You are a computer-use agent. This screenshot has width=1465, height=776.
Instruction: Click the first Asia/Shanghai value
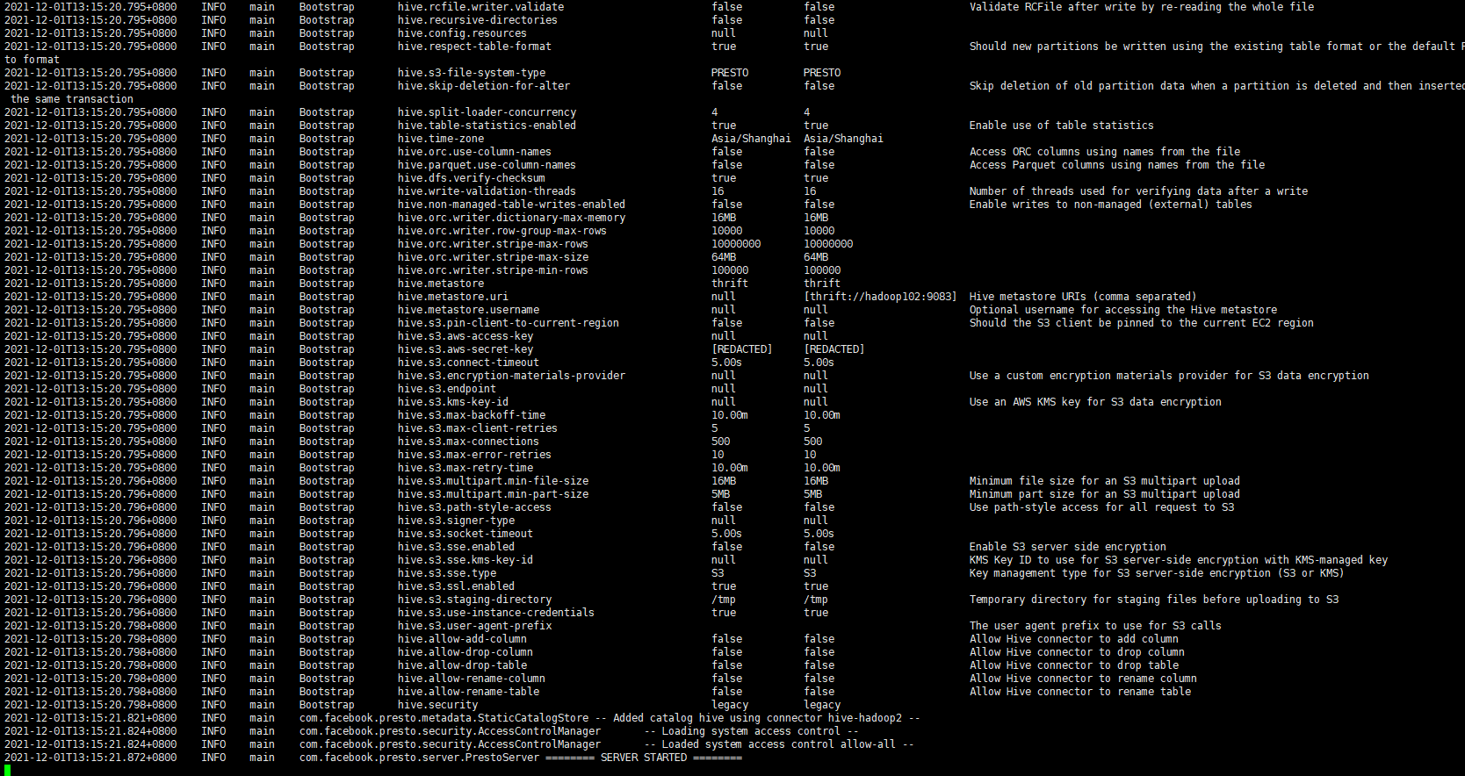click(751, 139)
